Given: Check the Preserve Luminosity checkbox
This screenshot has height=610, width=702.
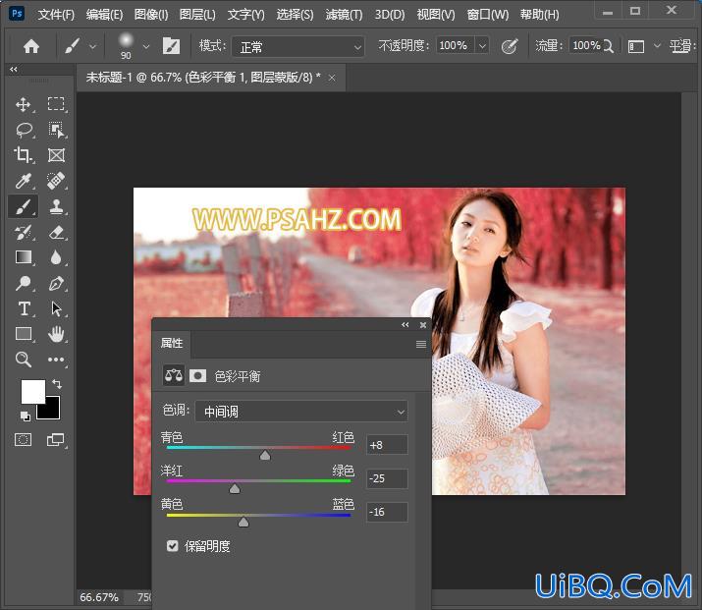Looking at the screenshot, I should tap(173, 545).
